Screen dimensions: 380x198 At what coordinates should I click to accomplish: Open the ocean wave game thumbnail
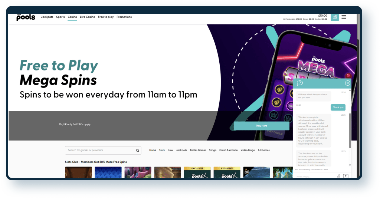tap(257, 172)
